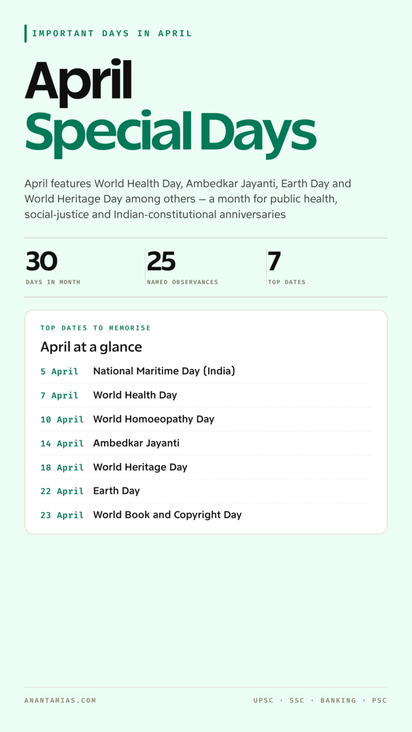The image size is (412, 732).
Task: Click the '5 April' date
Action: (60, 371)
